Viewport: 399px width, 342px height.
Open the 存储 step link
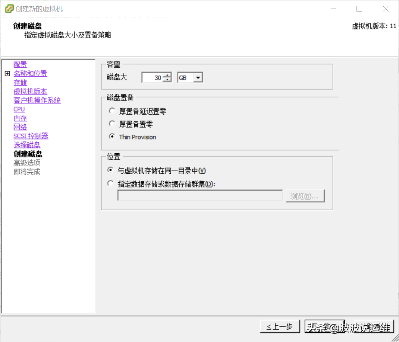pyautogui.click(x=20, y=82)
